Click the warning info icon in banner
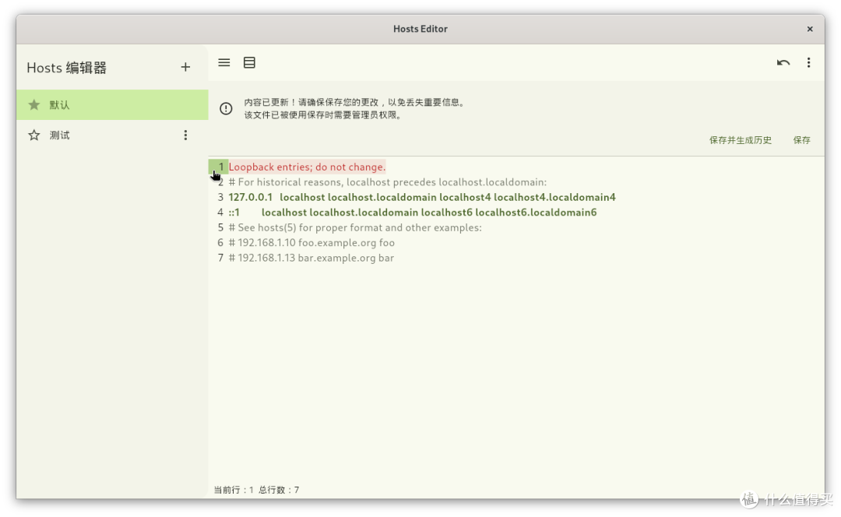Screen dimensions: 841x517 click(x=226, y=108)
